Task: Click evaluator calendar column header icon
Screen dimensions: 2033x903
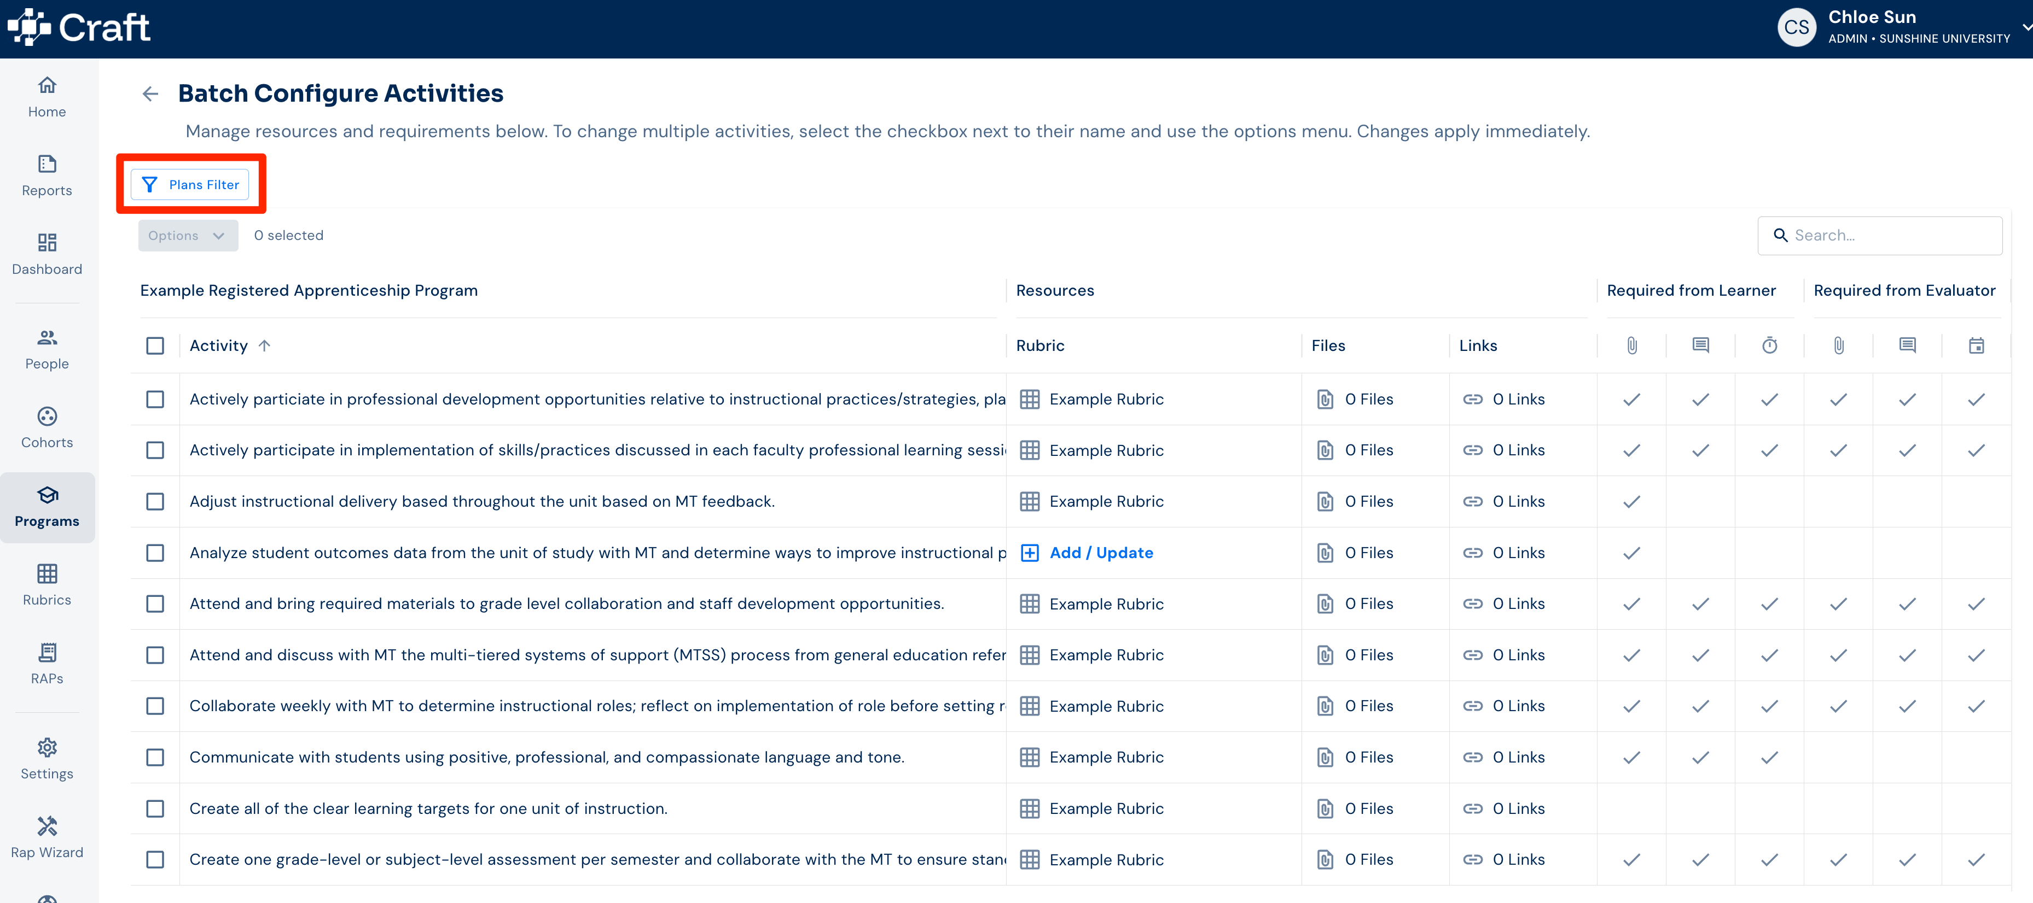Action: coord(1976,345)
